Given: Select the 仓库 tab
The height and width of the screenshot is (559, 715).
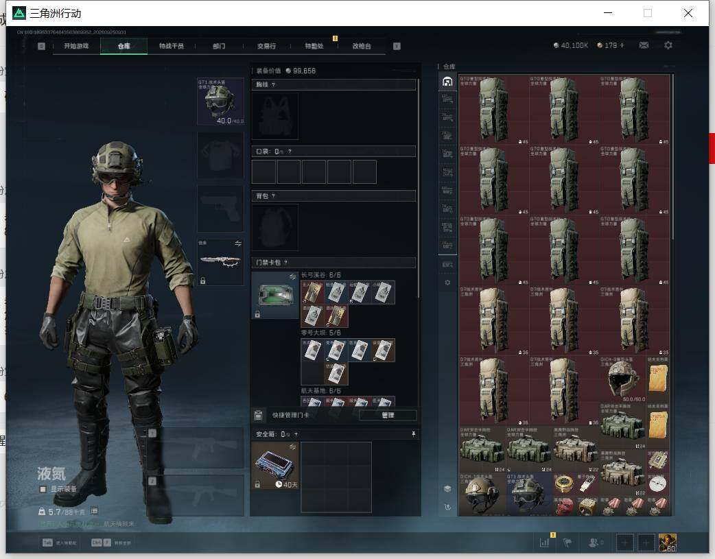Looking at the screenshot, I should pos(124,46).
